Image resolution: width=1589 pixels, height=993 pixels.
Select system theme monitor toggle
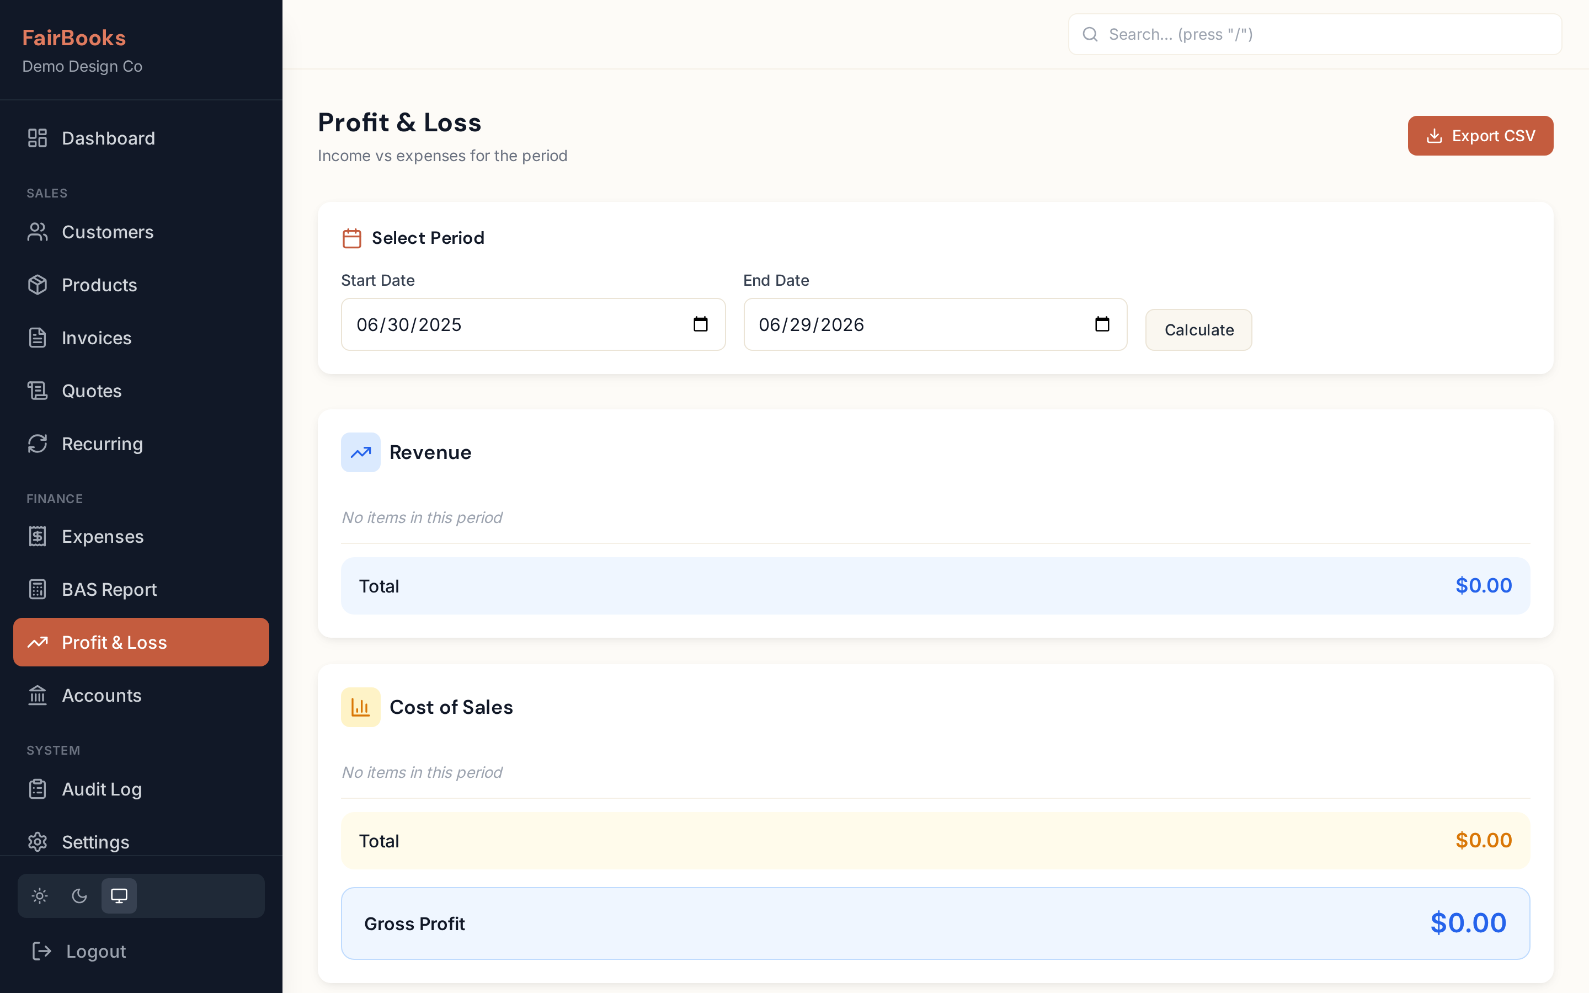(x=119, y=896)
